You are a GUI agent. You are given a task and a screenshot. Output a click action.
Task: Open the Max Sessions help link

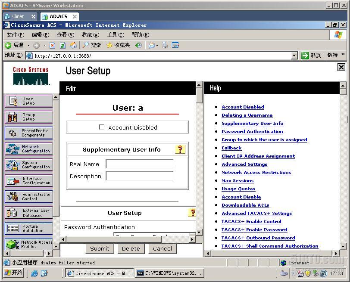coord(237,180)
